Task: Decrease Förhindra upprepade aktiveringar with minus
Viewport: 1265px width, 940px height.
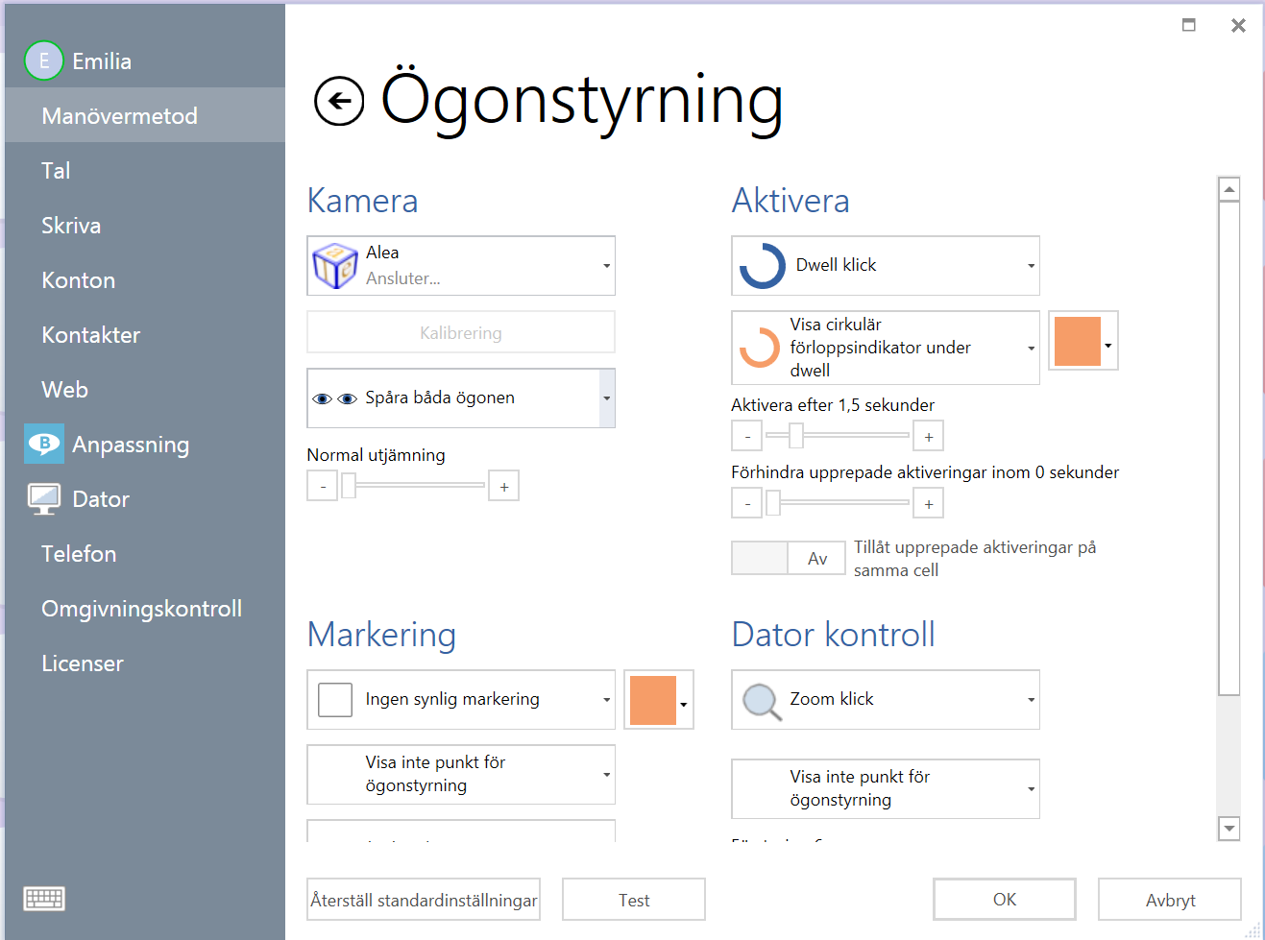Action: [x=747, y=503]
